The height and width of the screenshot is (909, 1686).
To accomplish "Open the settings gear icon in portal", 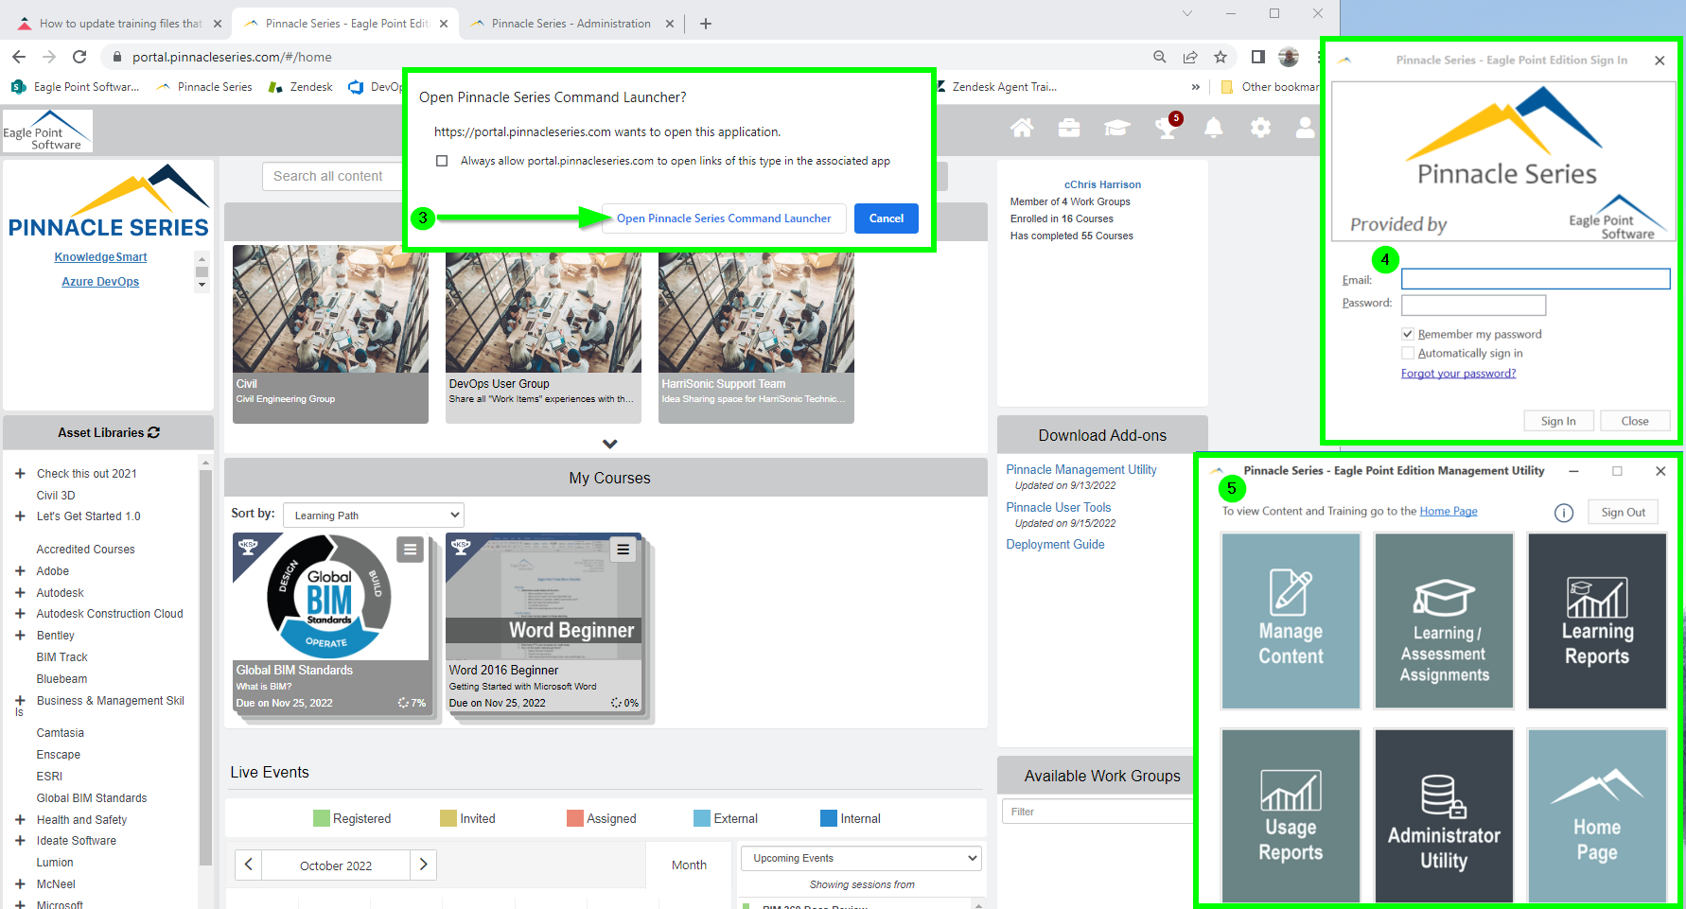I will coord(1260,128).
